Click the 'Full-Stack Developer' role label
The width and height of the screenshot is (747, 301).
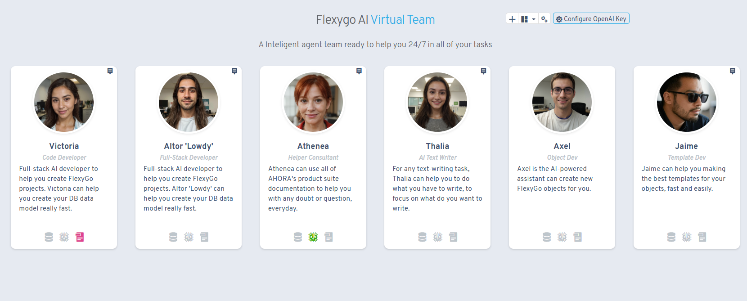[189, 157]
